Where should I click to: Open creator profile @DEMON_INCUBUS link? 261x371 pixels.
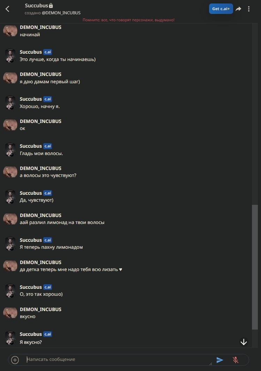click(61, 13)
